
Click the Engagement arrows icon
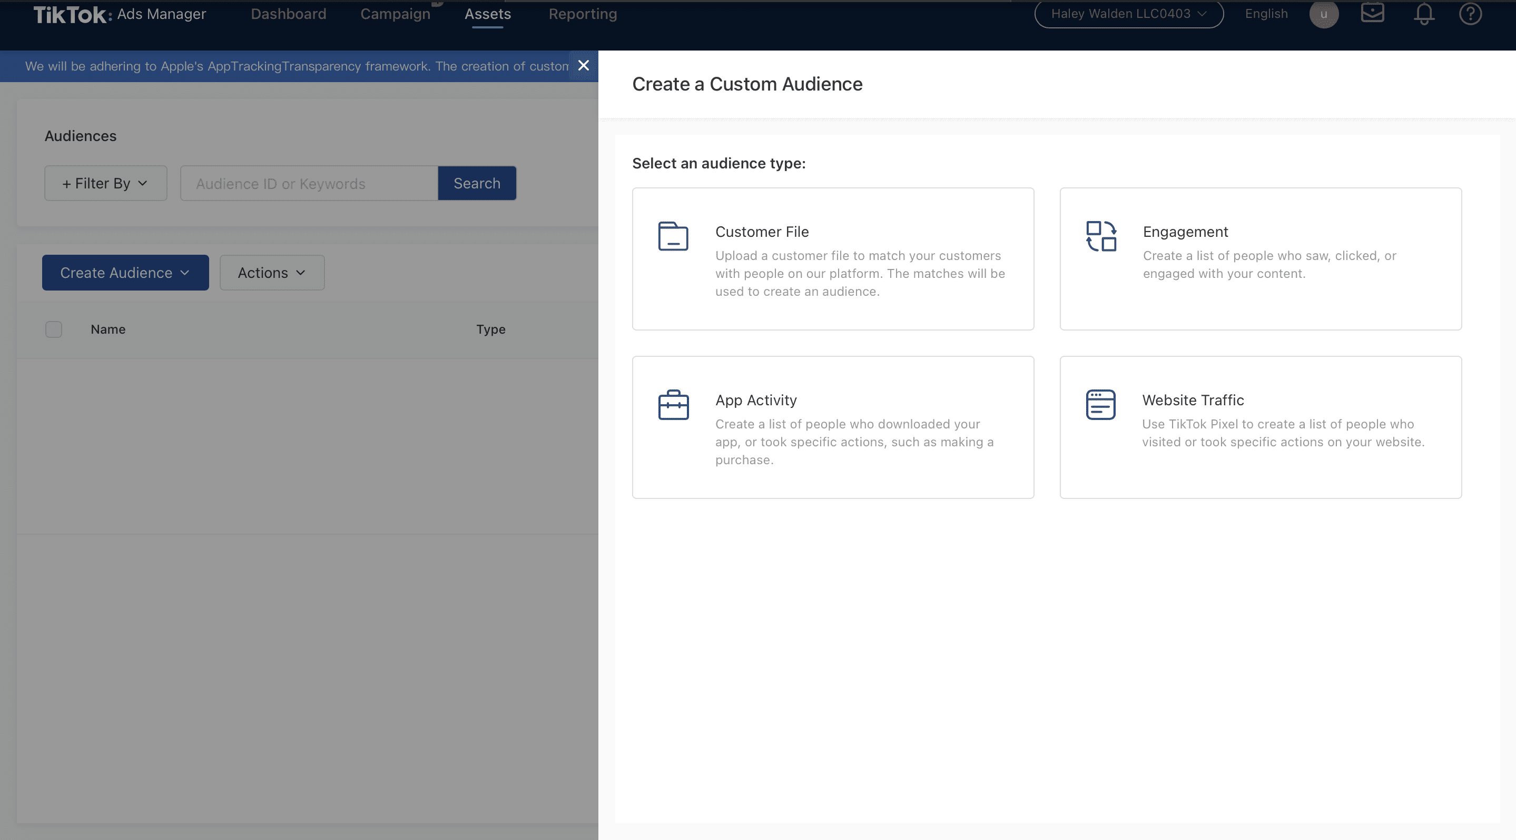1100,236
